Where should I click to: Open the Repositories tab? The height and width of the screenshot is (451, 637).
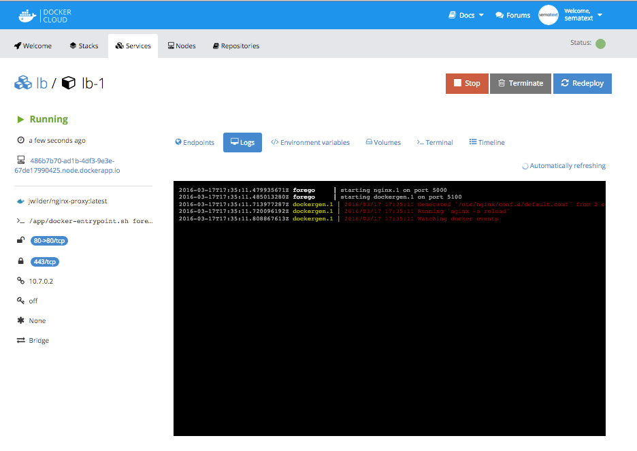point(236,46)
